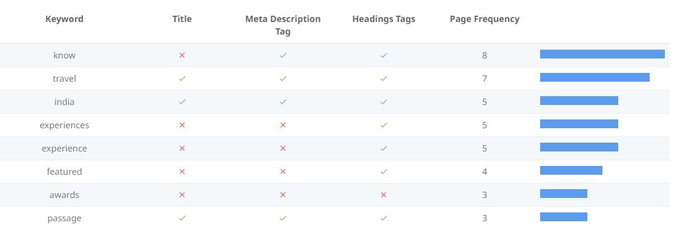Click the keyword text 'travel'
The image size is (673, 247).
click(64, 79)
